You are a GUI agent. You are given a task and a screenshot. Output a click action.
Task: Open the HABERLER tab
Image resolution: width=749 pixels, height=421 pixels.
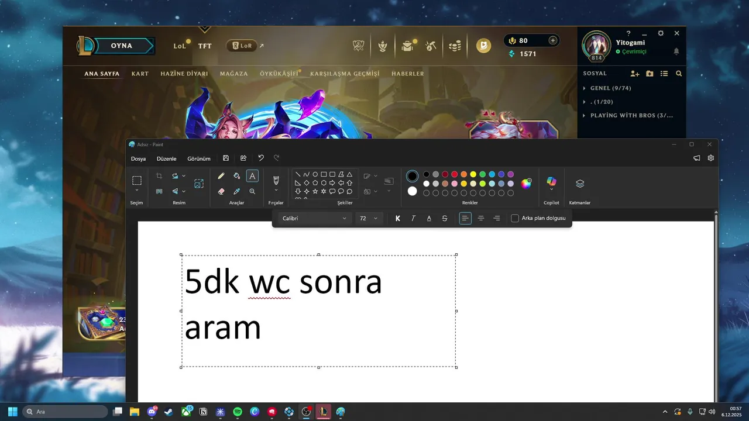point(408,74)
